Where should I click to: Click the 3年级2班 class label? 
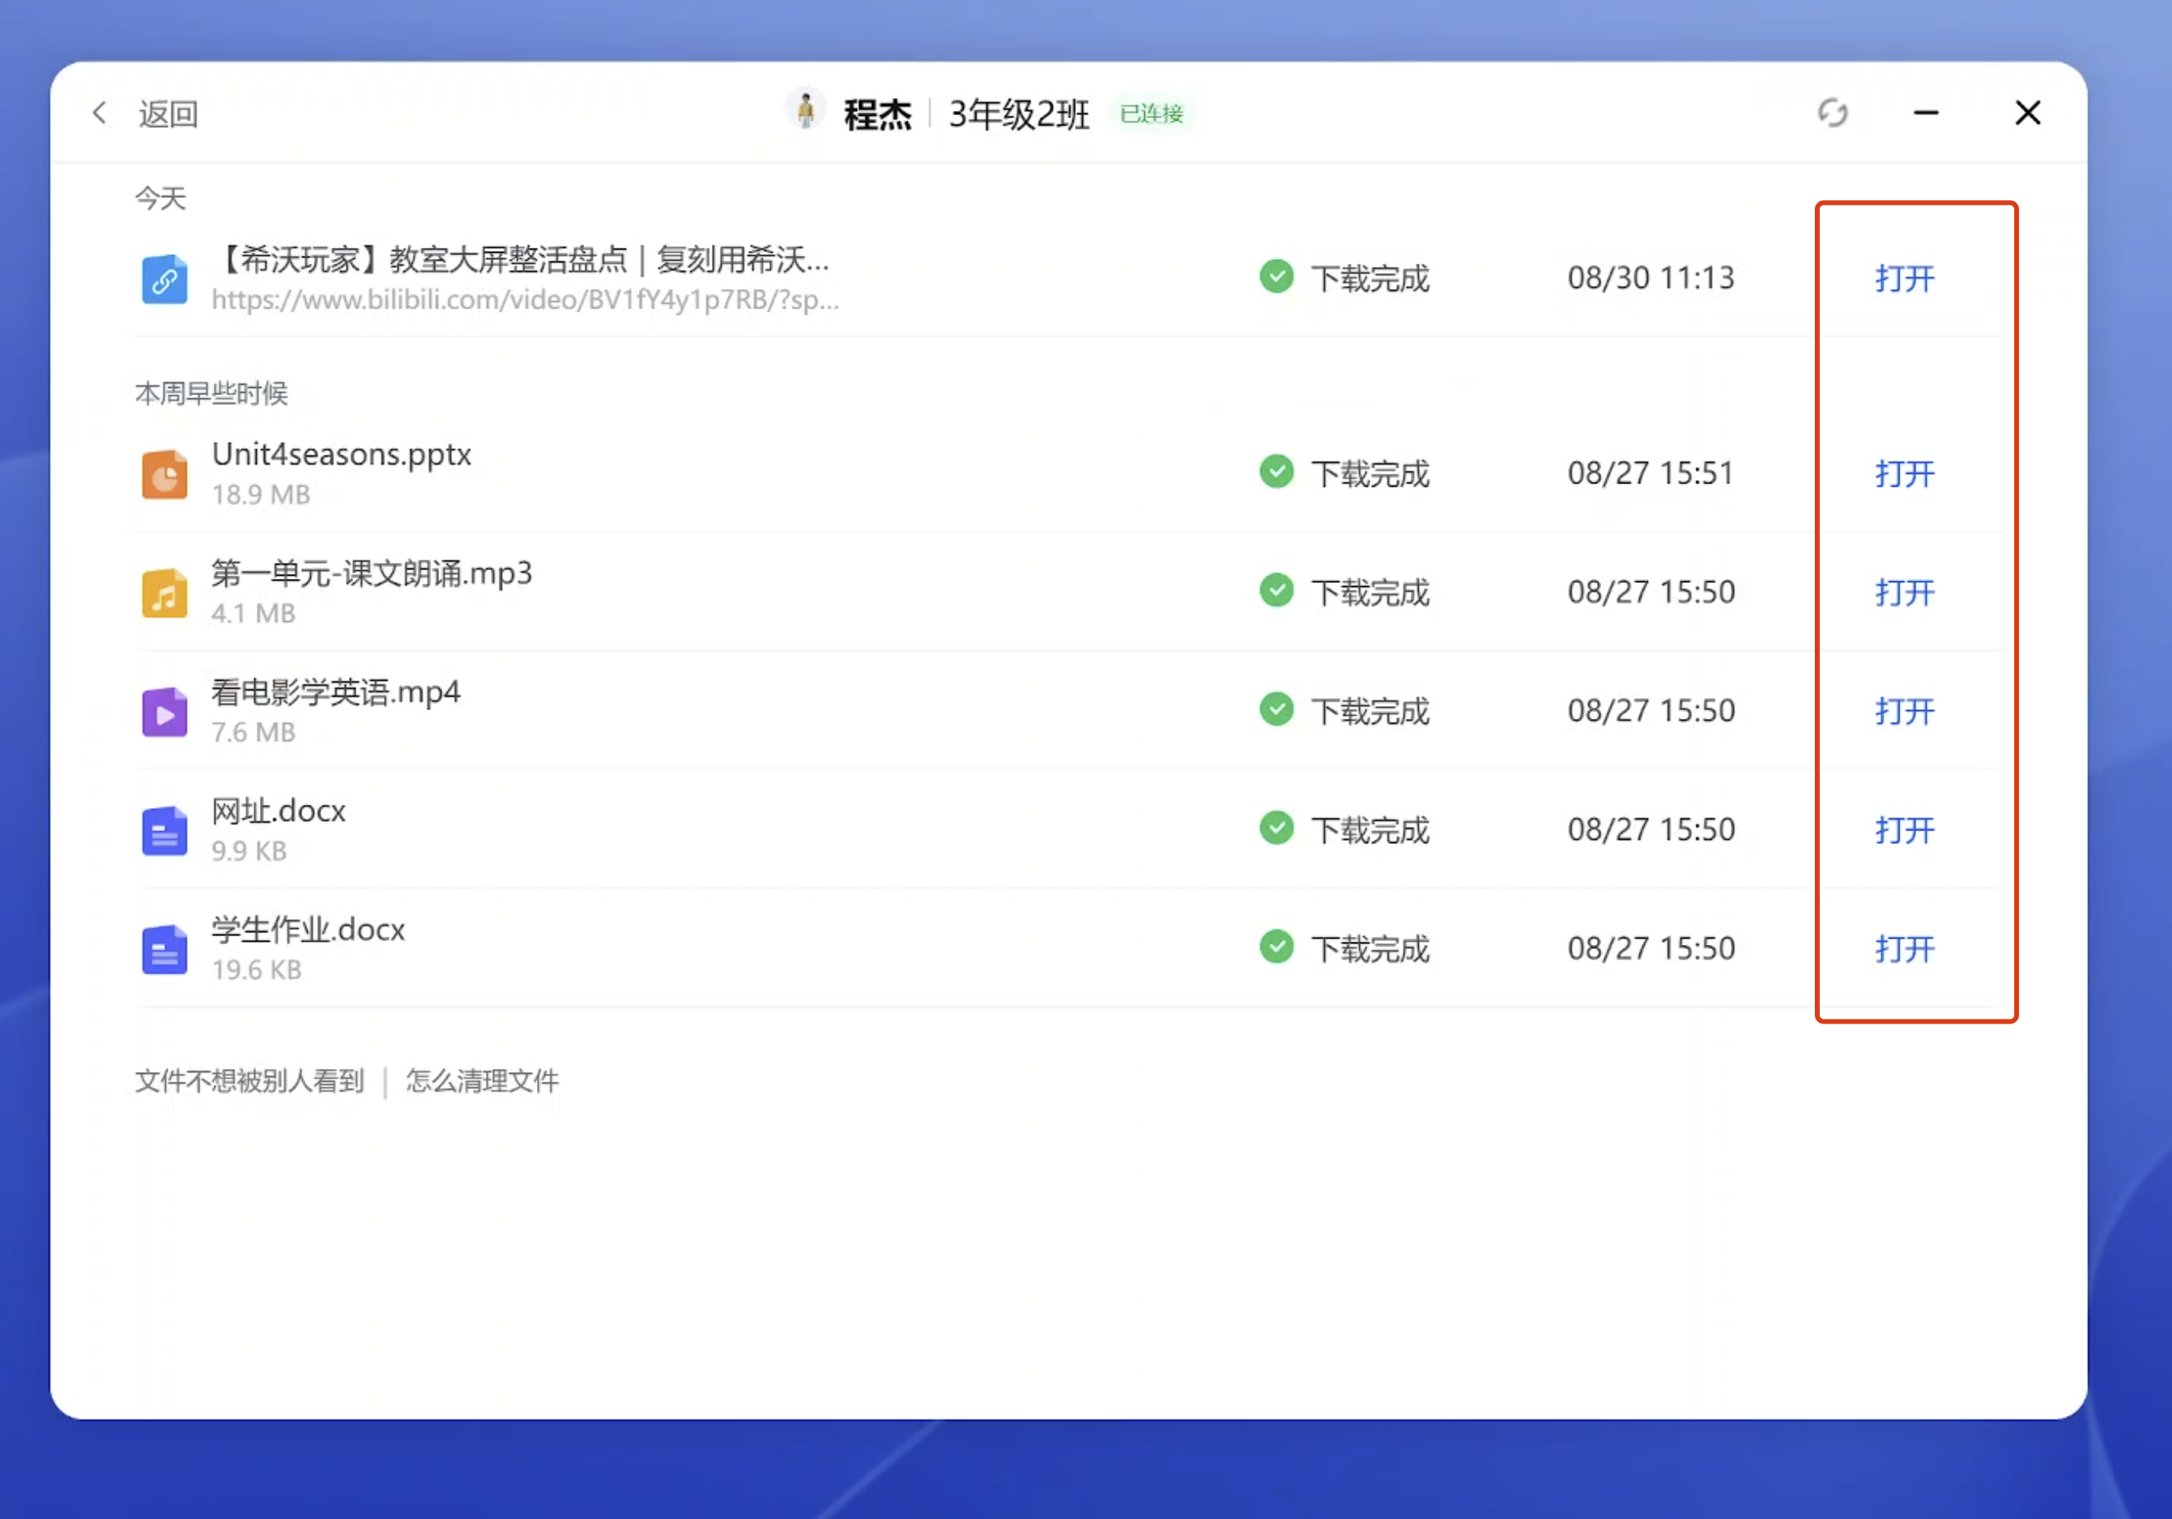[1019, 114]
